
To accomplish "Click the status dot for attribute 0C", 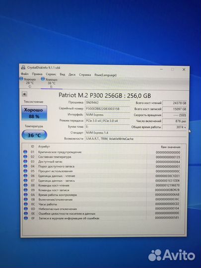I will tap(26, 204).
